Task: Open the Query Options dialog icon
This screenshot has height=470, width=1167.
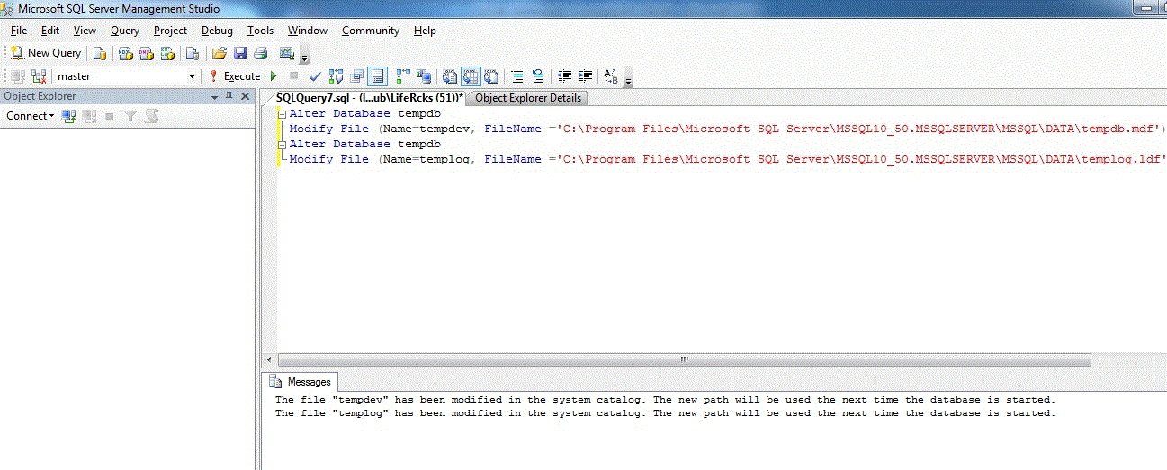Action: click(357, 76)
